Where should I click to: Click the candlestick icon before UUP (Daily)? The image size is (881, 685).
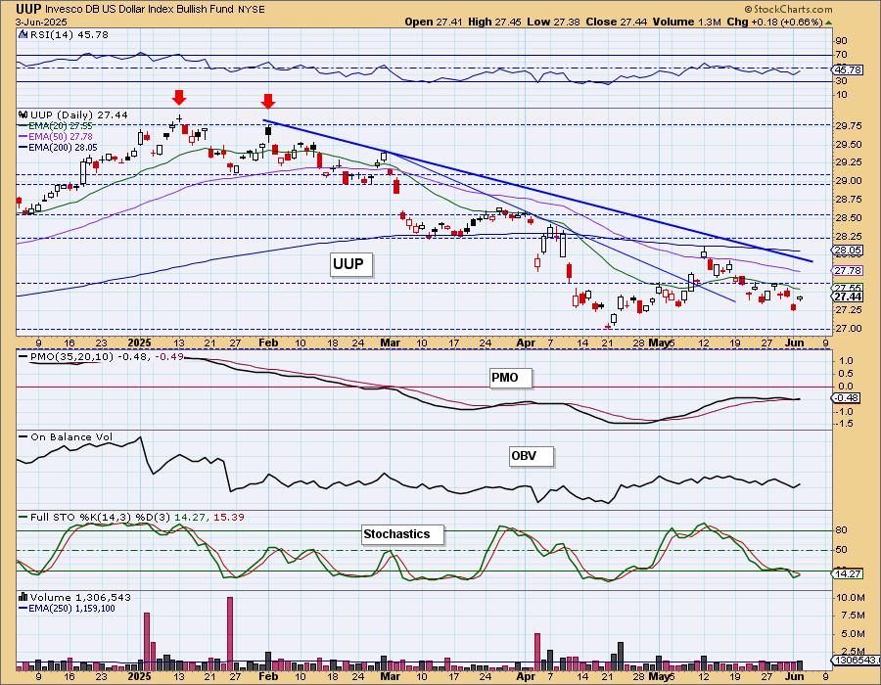23,114
